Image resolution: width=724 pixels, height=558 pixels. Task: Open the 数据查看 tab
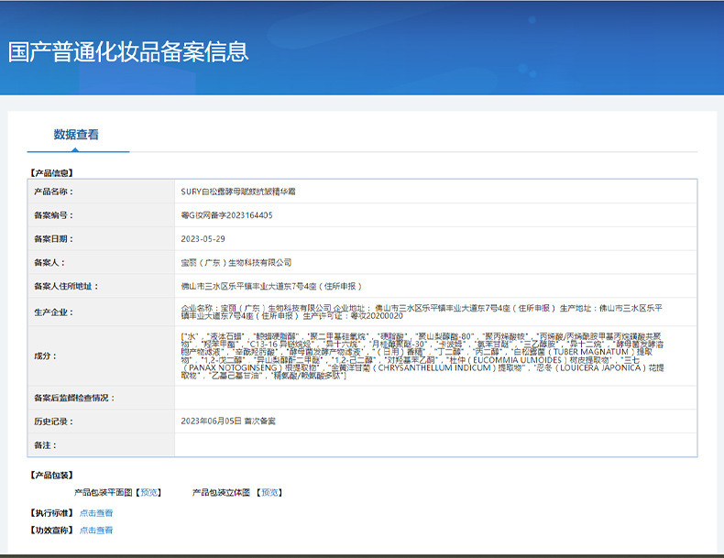(x=76, y=135)
